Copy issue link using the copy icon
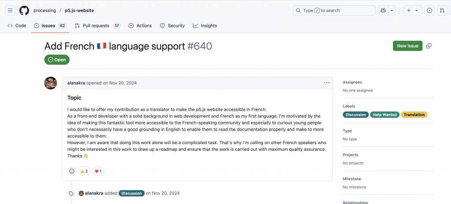The height and width of the screenshot is (204, 451). pyautogui.click(x=429, y=46)
